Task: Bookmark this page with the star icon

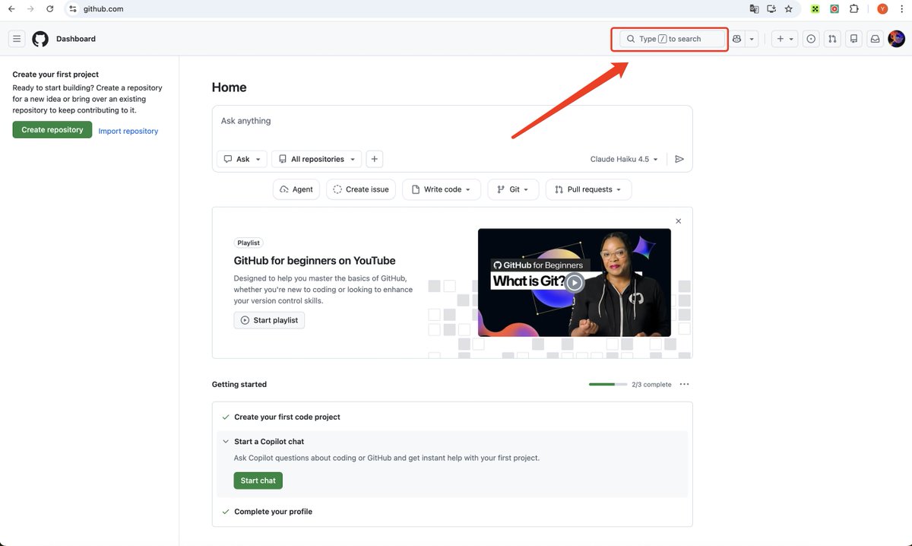Action: pyautogui.click(x=789, y=9)
